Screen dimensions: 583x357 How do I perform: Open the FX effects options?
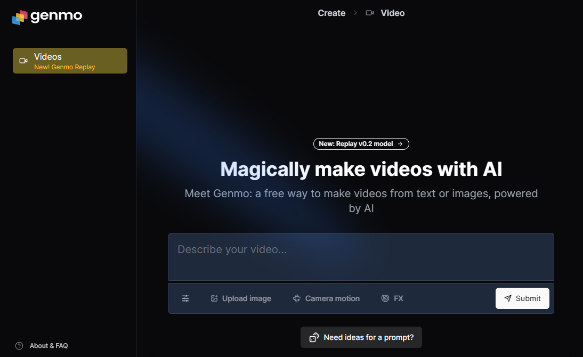pyautogui.click(x=392, y=298)
